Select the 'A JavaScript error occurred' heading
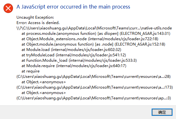 pos(73,7)
